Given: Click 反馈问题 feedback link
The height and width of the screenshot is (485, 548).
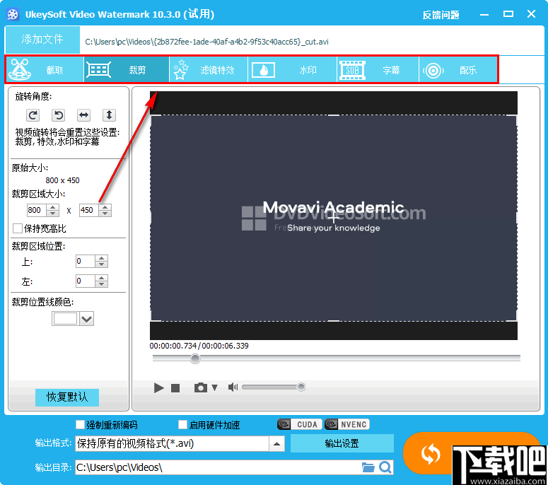Looking at the screenshot, I should [441, 15].
